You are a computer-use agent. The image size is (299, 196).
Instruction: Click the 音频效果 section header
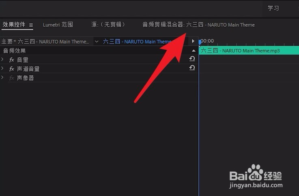click(14, 51)
